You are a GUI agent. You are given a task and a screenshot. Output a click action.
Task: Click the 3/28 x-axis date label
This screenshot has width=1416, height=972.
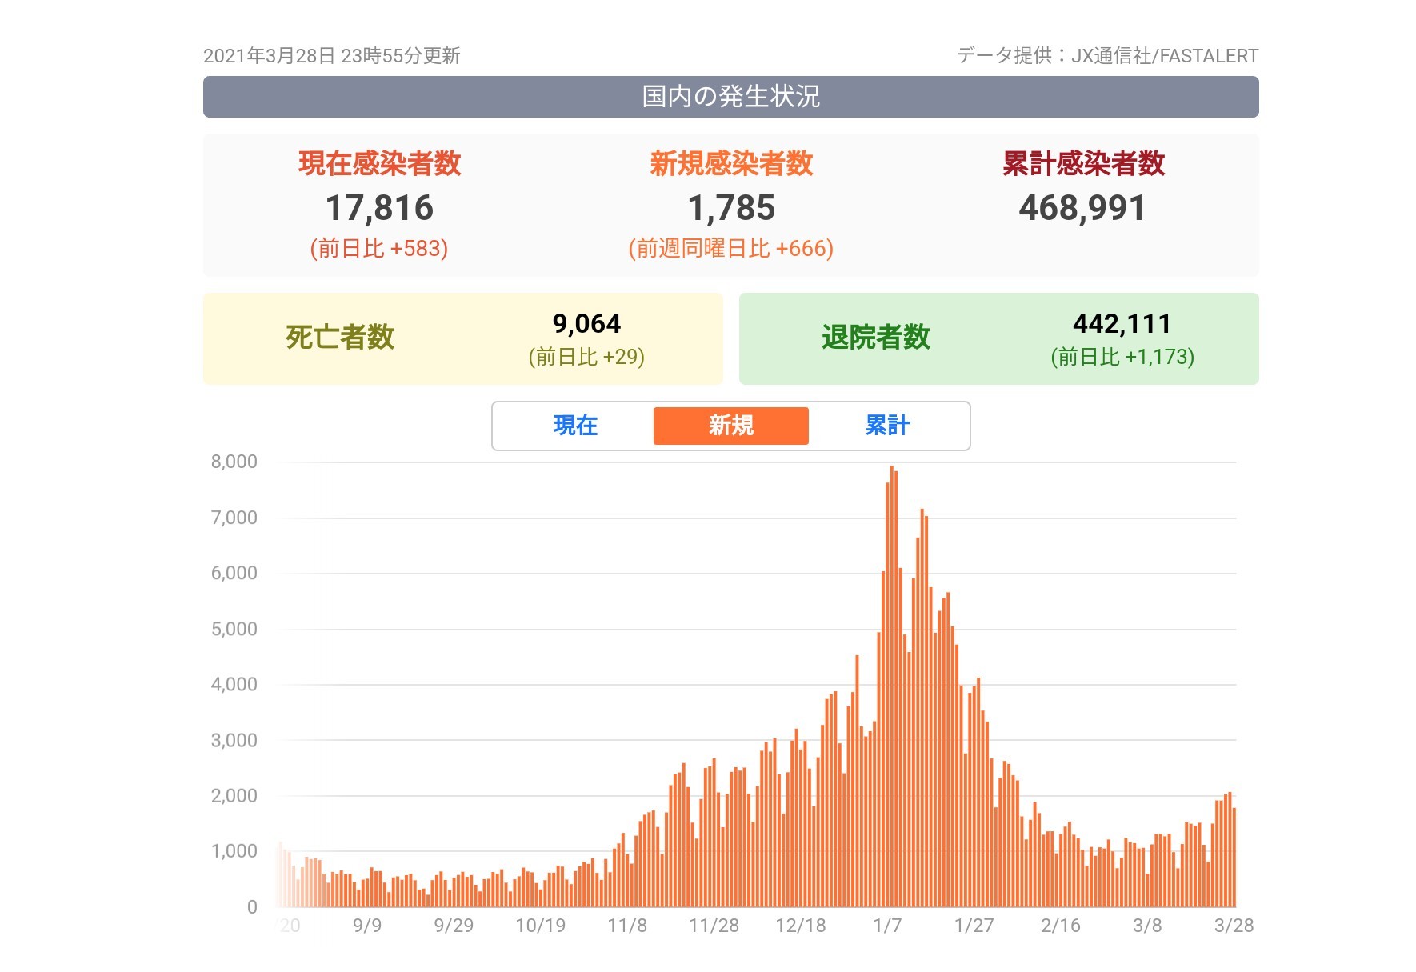(1234, 926)
